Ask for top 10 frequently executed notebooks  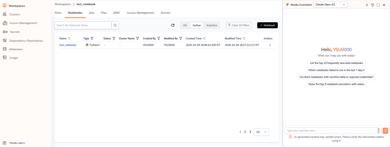[x=336, y=63]
